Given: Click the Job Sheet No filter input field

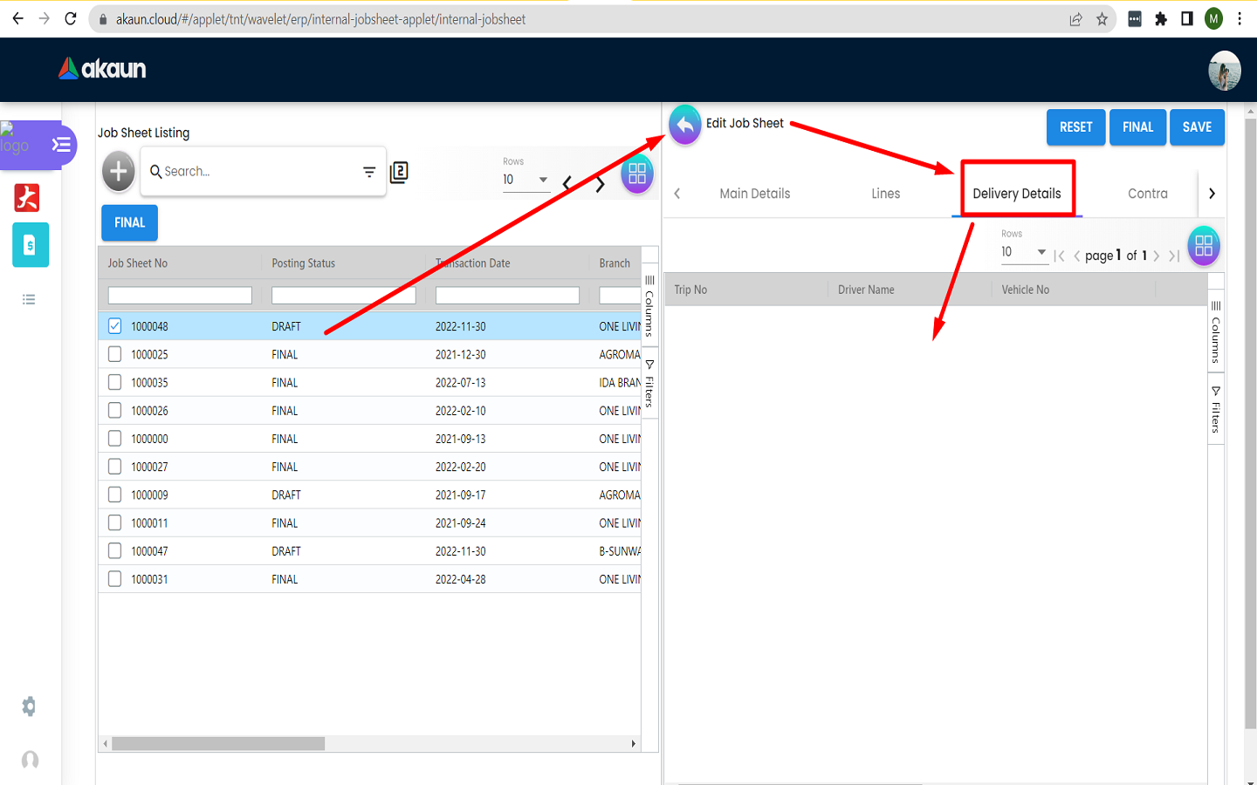Looking at the screenshot, I should pyautogui.click(x=180, y=296).
